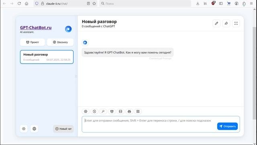Viewport: 257px width, 145px height.
Task: Open the Discovery button
Action: coord(60,42)
